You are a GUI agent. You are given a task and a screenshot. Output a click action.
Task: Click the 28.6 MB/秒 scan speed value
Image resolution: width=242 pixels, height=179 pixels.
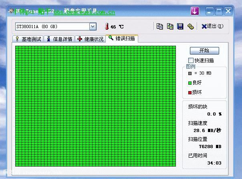click(207, 130)
